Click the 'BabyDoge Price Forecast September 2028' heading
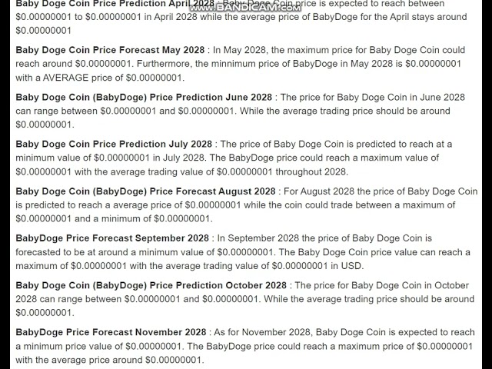 pyautogui.click(x=112, y=238)
